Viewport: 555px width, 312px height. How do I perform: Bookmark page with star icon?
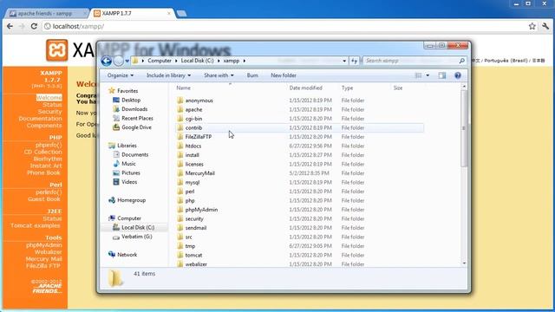(532, 26)
